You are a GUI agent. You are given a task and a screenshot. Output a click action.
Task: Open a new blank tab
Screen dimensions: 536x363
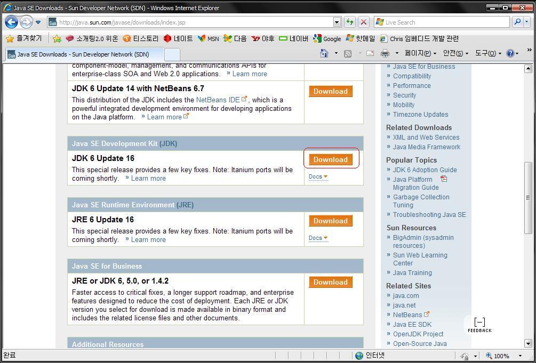click(172, 54)
